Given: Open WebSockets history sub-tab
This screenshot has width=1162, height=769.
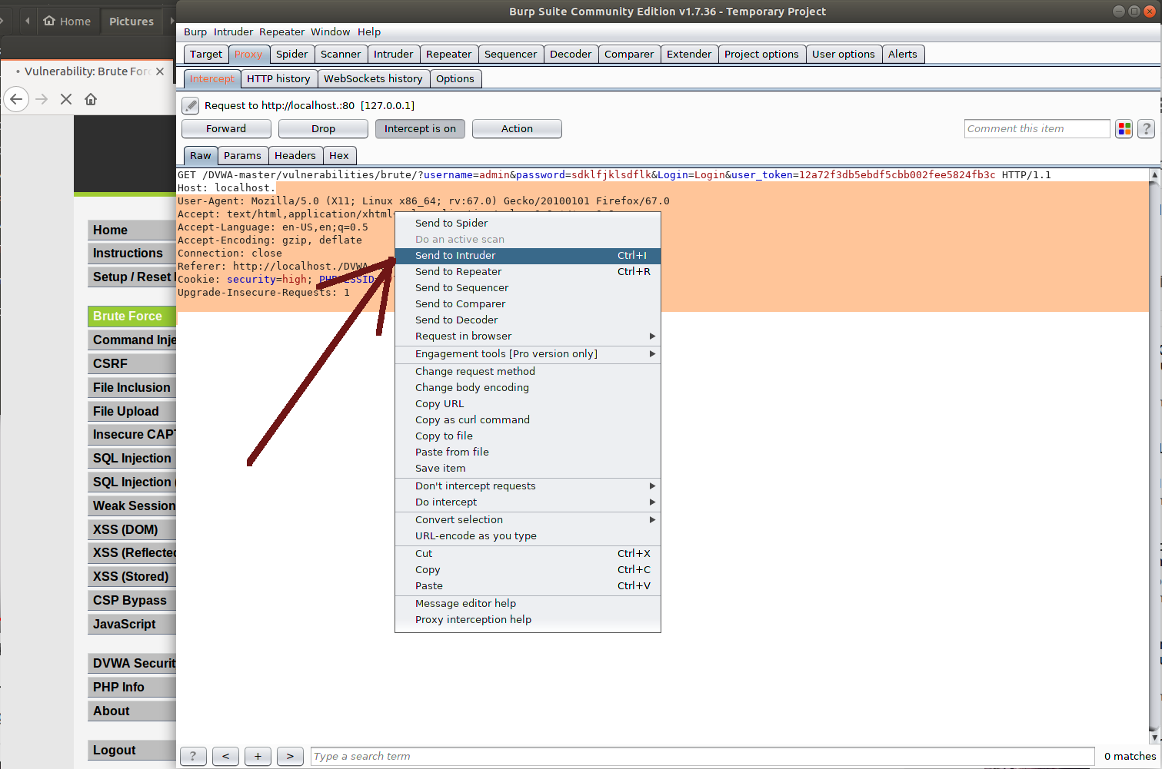Looking at the screenshot, I should (373, 79).
